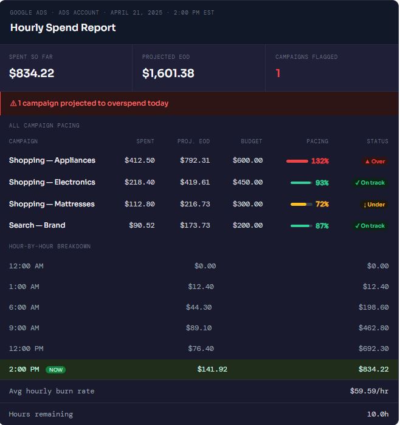The width and height of the screenshot is (400, 425).
Task: Click the overspend warning triangle icon
Action: [x=13, y=103]
